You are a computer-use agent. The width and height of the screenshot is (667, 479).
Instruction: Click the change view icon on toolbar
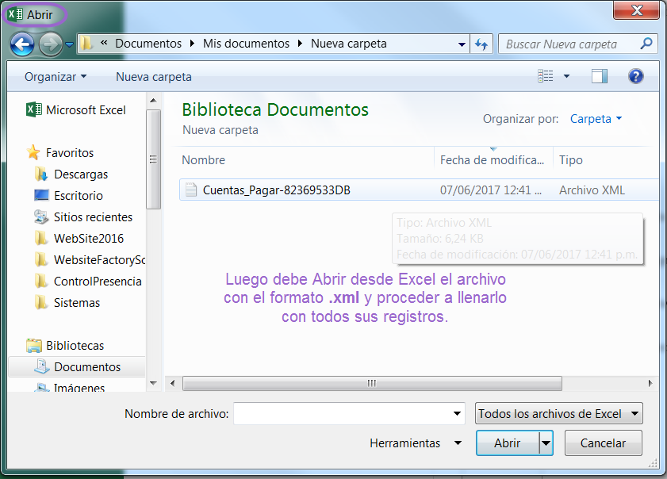click(x=546, y=76)
